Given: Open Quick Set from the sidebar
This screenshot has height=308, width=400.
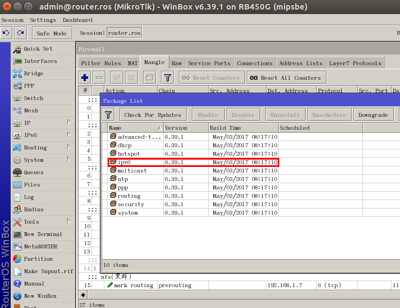Looking at the screenshot, I should point(43,48).
